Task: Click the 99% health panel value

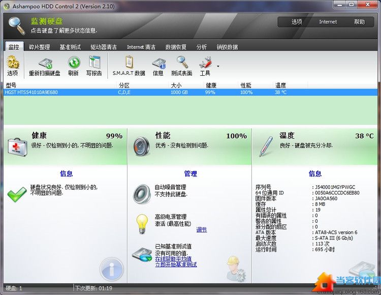Action: (114, 136)
